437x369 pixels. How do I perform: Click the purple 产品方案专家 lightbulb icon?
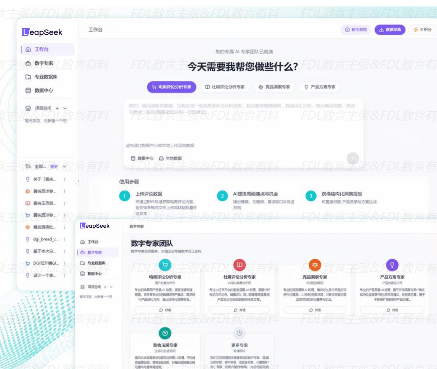(392, 265)
